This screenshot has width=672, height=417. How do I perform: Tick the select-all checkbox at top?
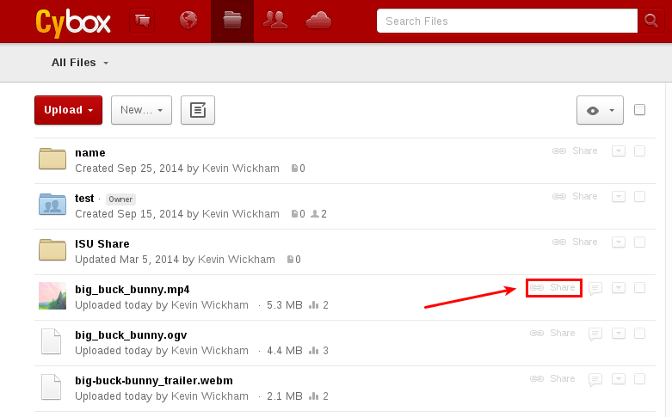coord(639,110)
